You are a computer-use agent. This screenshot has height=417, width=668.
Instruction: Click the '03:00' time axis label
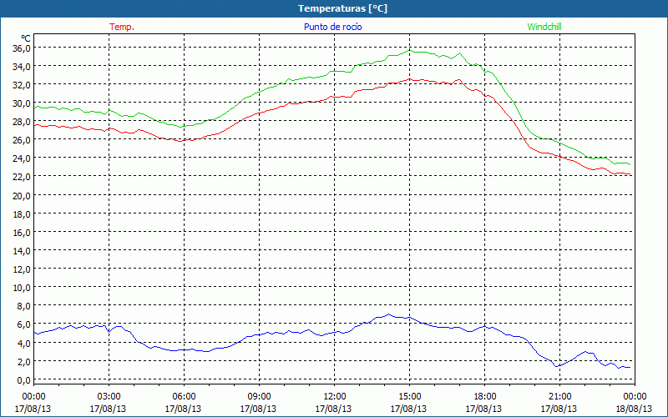click(x=109, y=397)
